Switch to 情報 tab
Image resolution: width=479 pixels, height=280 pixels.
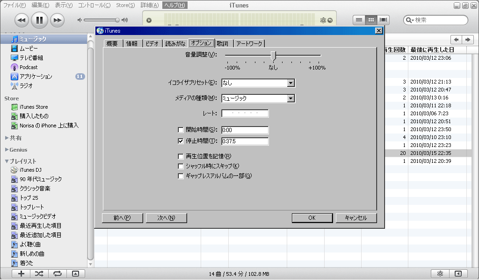point(132,43)
